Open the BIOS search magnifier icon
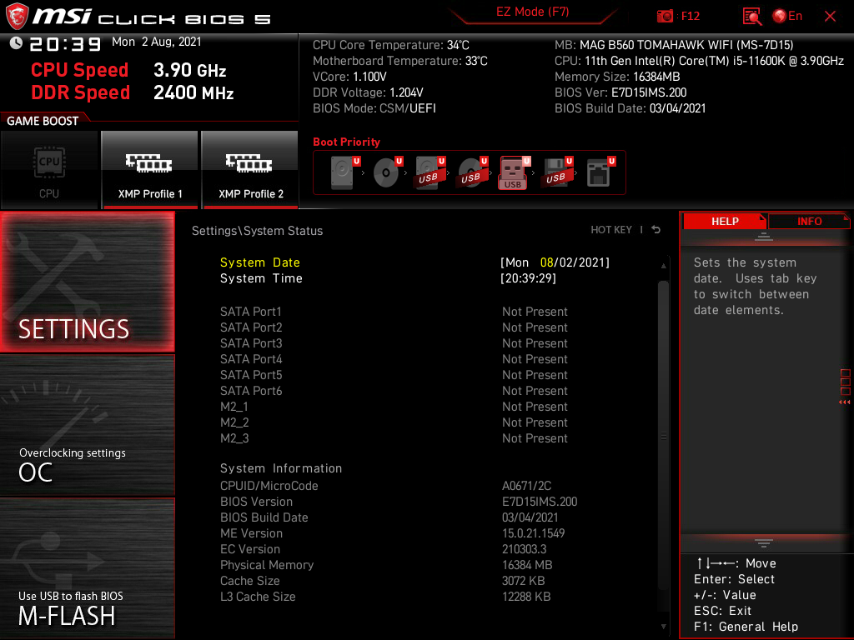 pos(751,17)
